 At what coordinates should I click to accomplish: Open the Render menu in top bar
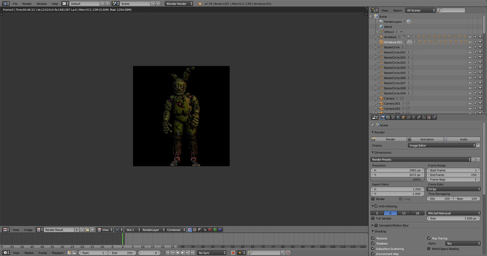click(x=27, y=3)
